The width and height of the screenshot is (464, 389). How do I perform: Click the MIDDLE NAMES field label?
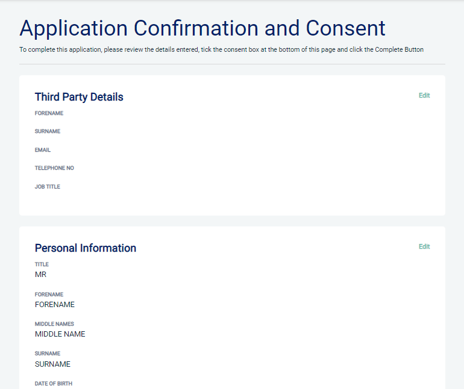click(54, 324)
